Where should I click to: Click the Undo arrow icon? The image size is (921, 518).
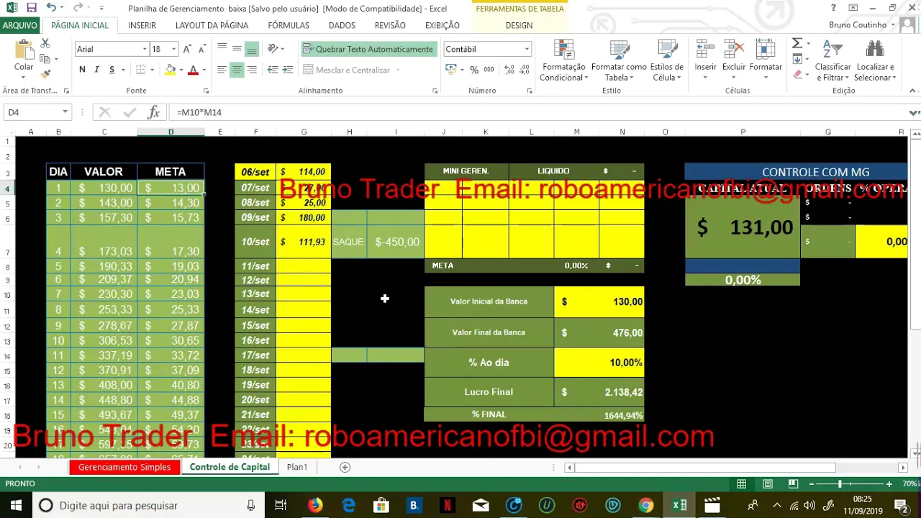click(50, 8)
